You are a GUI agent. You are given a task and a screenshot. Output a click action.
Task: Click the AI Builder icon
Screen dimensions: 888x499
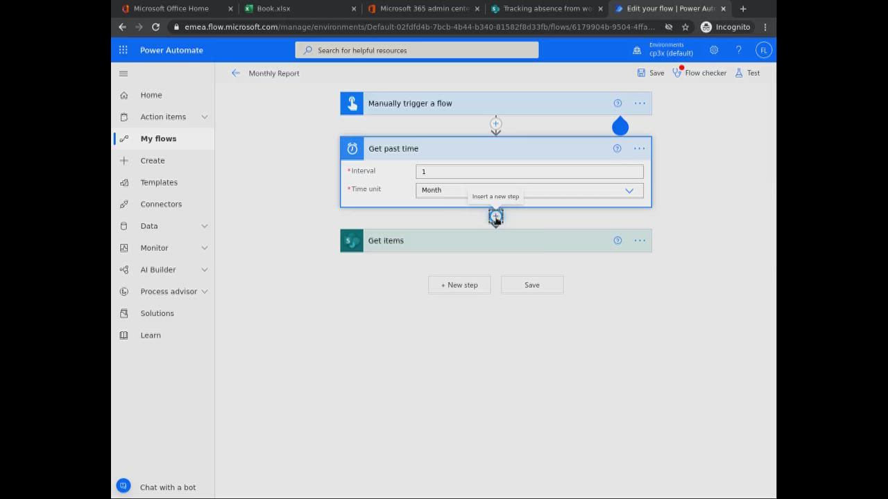point(124,270)
